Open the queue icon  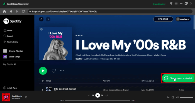[x=168, y=97]
